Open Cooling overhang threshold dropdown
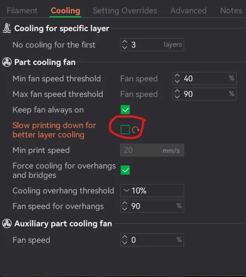 [x=152, y=190]
